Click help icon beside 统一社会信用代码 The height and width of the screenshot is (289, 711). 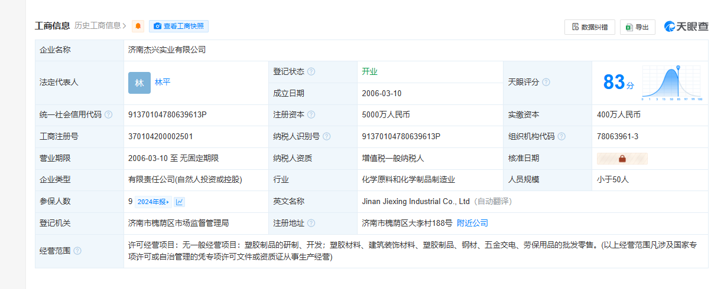[109, 115]
